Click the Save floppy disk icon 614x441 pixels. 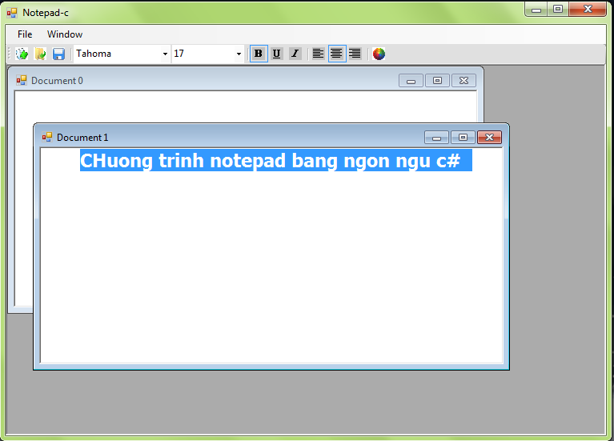click(58, 54)
